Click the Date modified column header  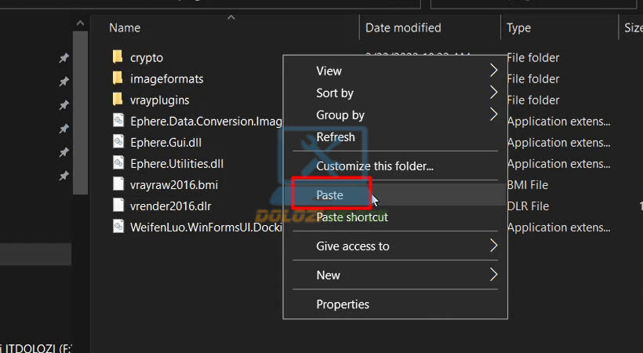click(403, 27)
